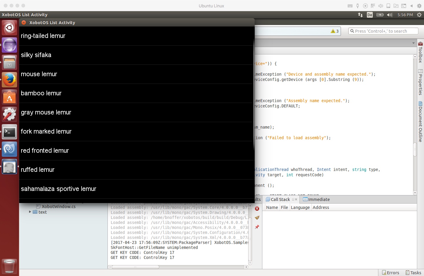The image size is (424, 276).
Task: Select 'ruffed lemur' list item
Action: [x=136, y=170]
